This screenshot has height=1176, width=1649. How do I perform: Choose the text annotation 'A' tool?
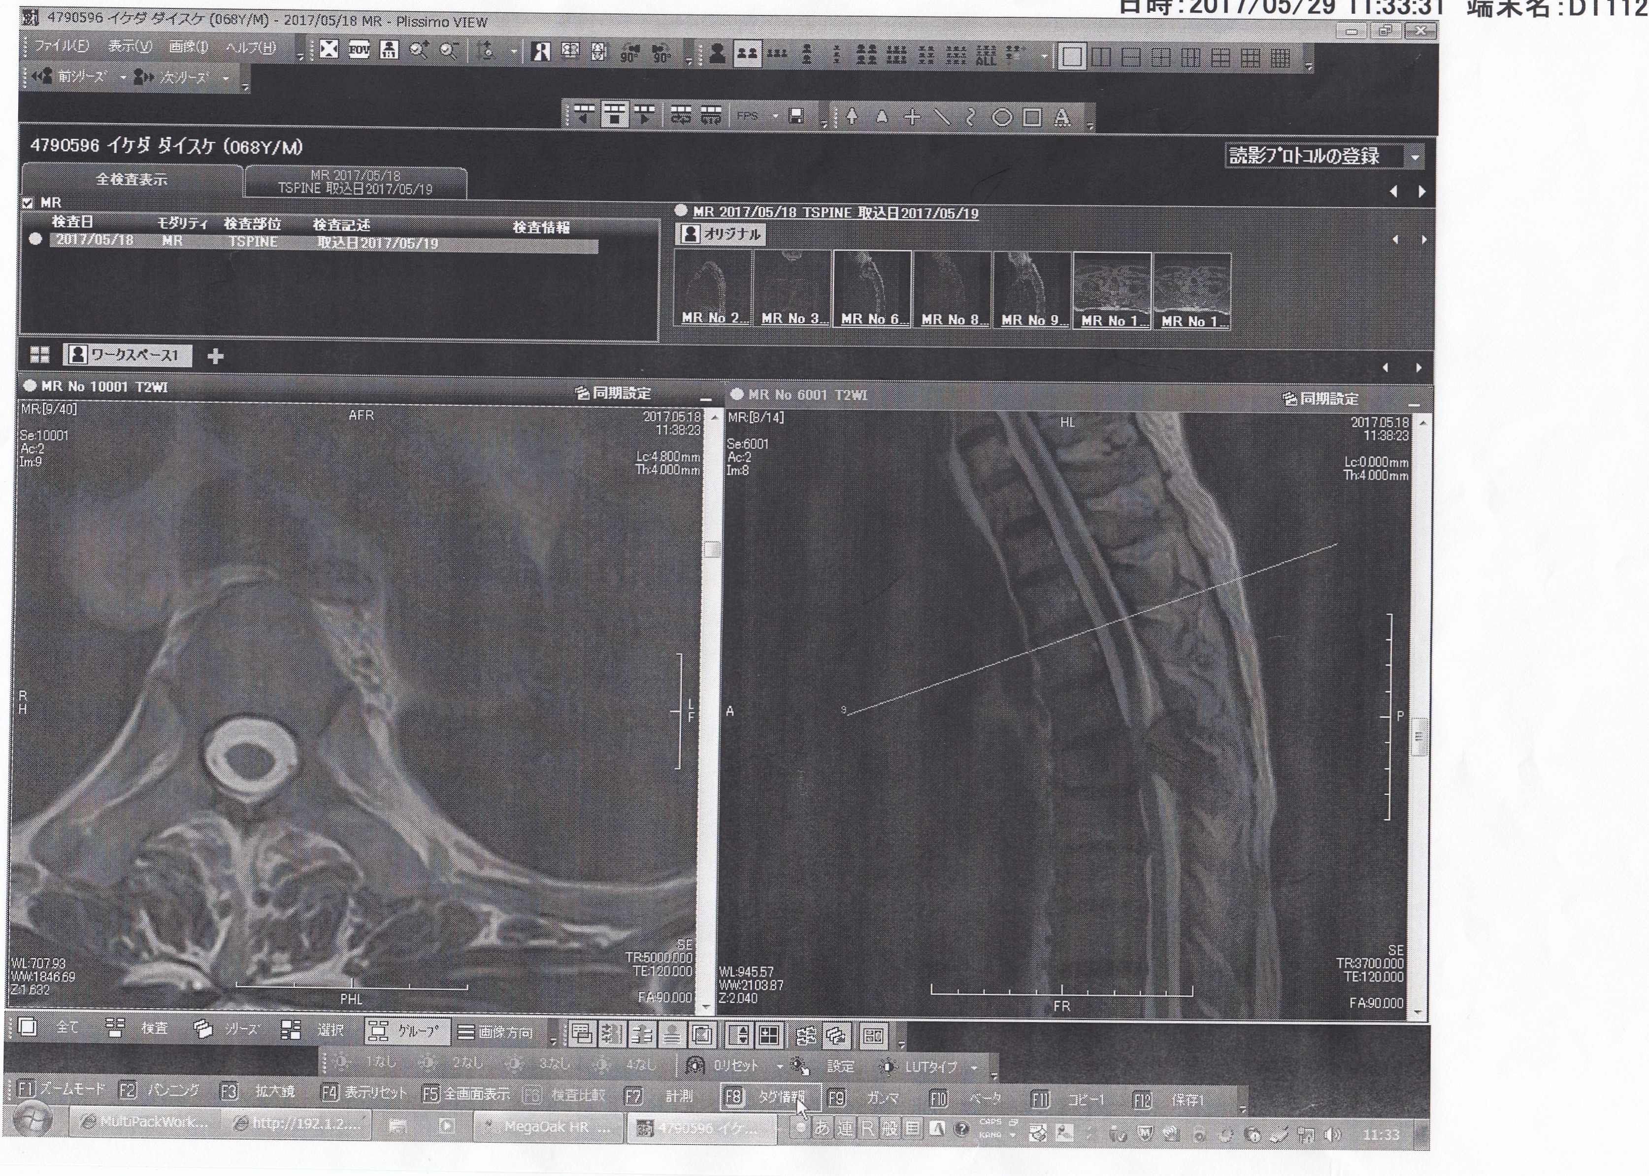tap(1062, 117)
